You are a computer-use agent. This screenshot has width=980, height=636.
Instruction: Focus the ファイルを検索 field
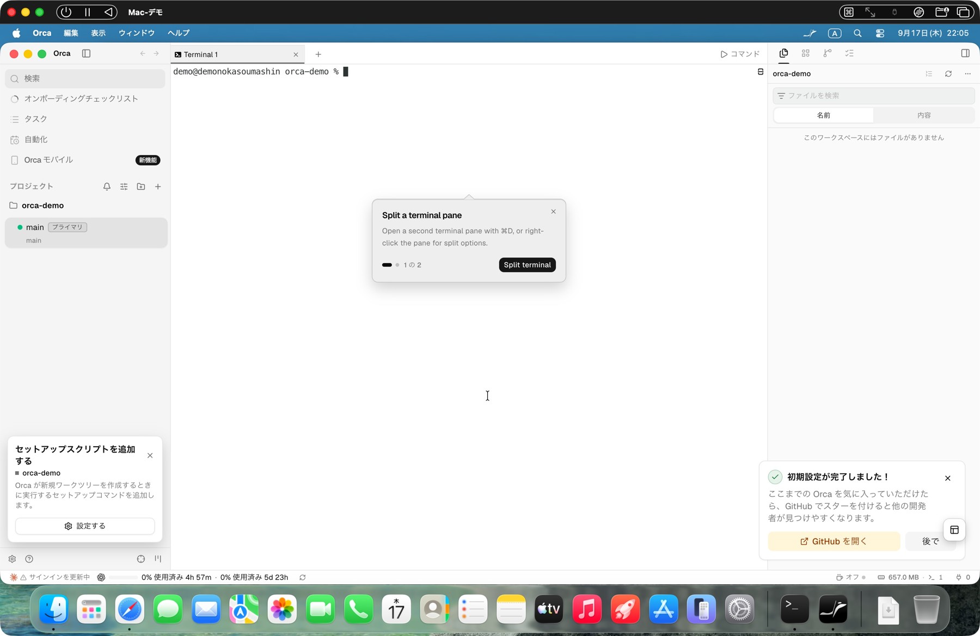coord(873,96)
